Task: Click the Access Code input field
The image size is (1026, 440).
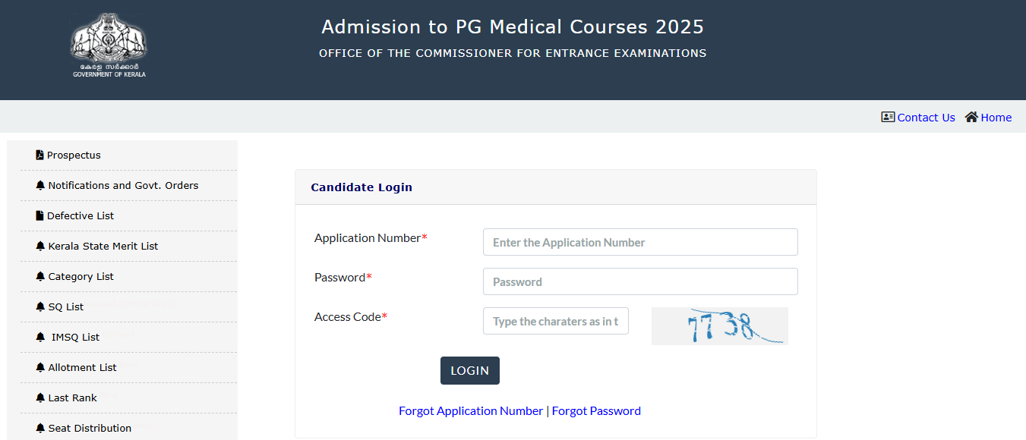Action: coord(555,320)
